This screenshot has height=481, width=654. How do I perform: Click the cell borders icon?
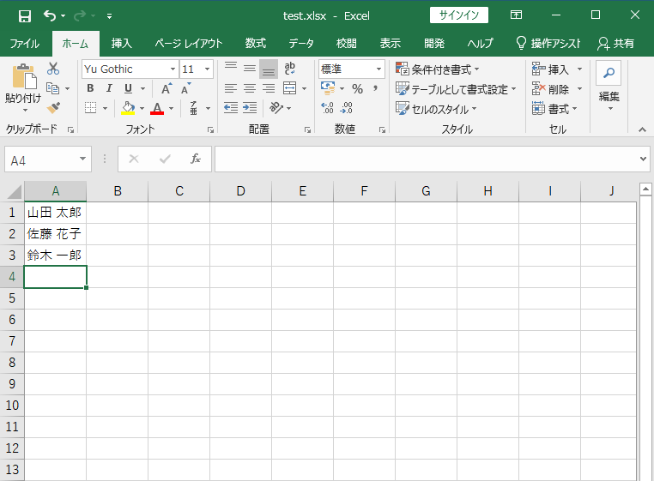[90, 108]
